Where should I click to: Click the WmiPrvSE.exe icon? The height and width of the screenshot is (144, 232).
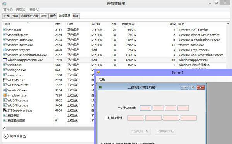tap(5, 90)
